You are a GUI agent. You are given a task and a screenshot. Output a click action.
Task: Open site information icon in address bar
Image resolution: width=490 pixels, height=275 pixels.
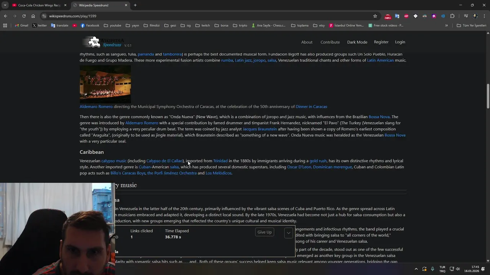point(44,16)
